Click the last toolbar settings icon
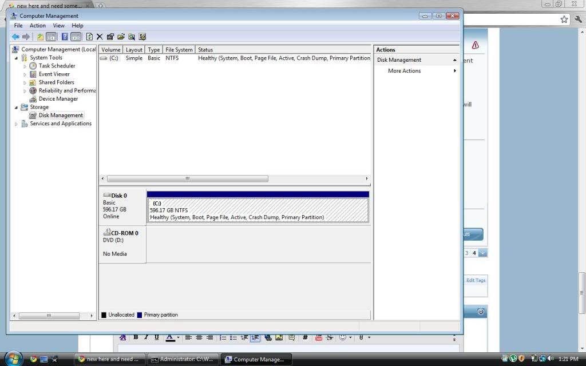This screenshot has width=586, height=366. [x=142, y=37]
